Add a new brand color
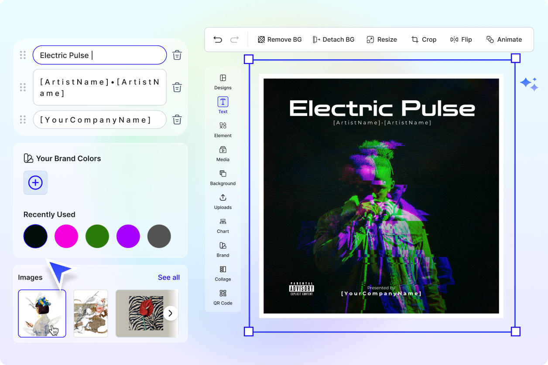The height and width of the screenshot is (365, 548). click(x=35, y=182)
